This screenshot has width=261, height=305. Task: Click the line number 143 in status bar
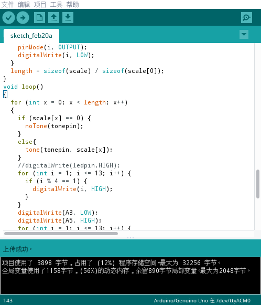[8, 300]
